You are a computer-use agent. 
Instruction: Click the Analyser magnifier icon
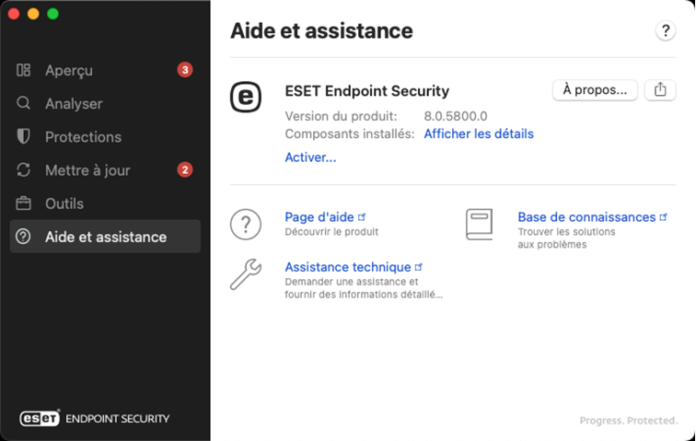coord(24,103)
